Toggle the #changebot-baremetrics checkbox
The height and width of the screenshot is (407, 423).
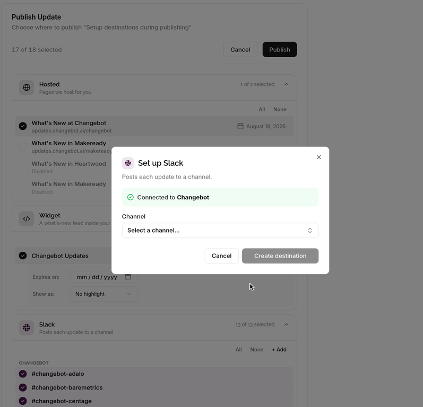pyautogui.click(x=23, y=387)
